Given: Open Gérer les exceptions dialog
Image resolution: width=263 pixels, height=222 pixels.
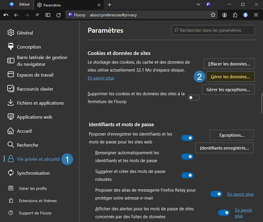Looking at the screenshot, I should coord(228,90).
